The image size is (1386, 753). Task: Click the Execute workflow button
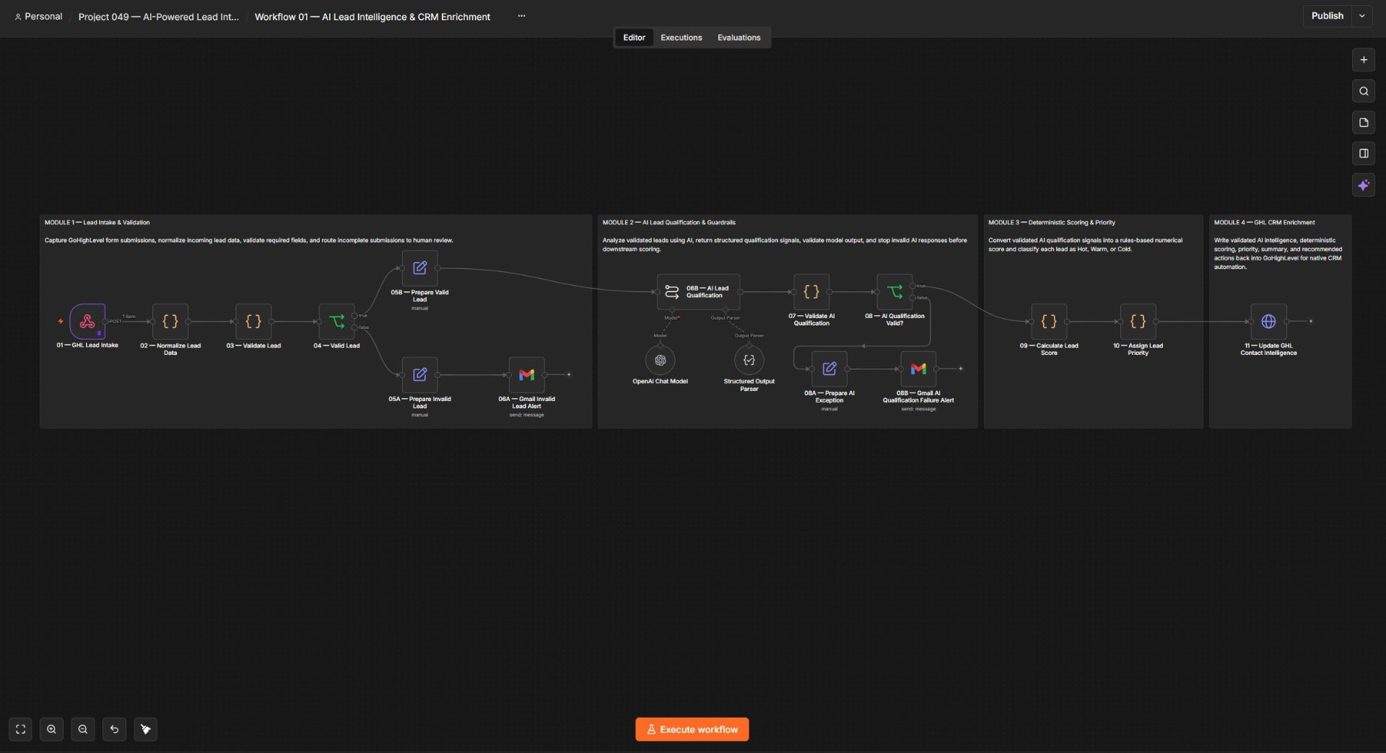(692, 729)
